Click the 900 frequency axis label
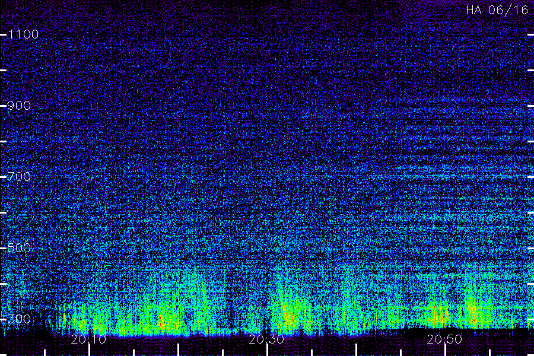Viewport: 534px width, 356px height. click(19, 106)
